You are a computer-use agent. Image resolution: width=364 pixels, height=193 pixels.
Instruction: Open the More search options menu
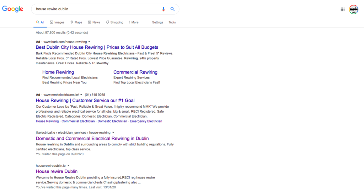[134, 22]
